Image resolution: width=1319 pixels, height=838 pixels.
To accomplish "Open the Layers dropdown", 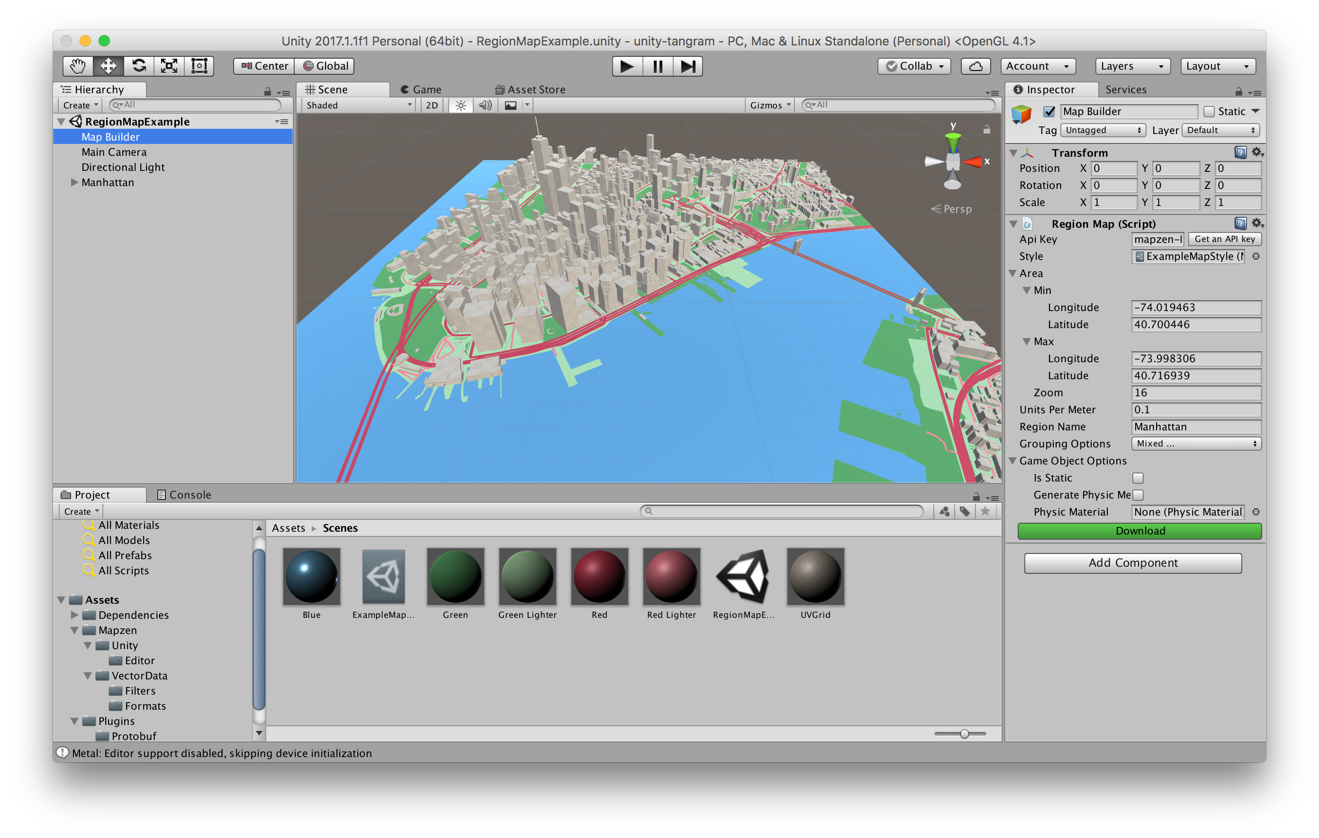I will point(1132,66).
